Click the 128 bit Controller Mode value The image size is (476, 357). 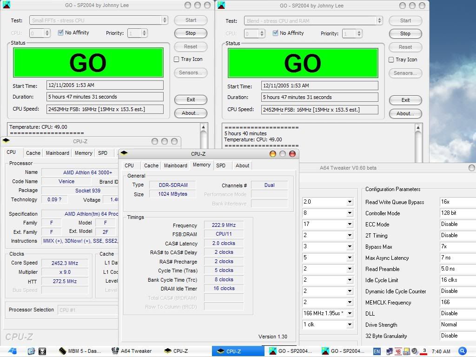(x=458, y=213)
